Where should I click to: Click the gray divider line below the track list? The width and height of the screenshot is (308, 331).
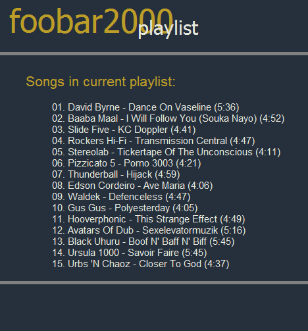tap(154, 282)
